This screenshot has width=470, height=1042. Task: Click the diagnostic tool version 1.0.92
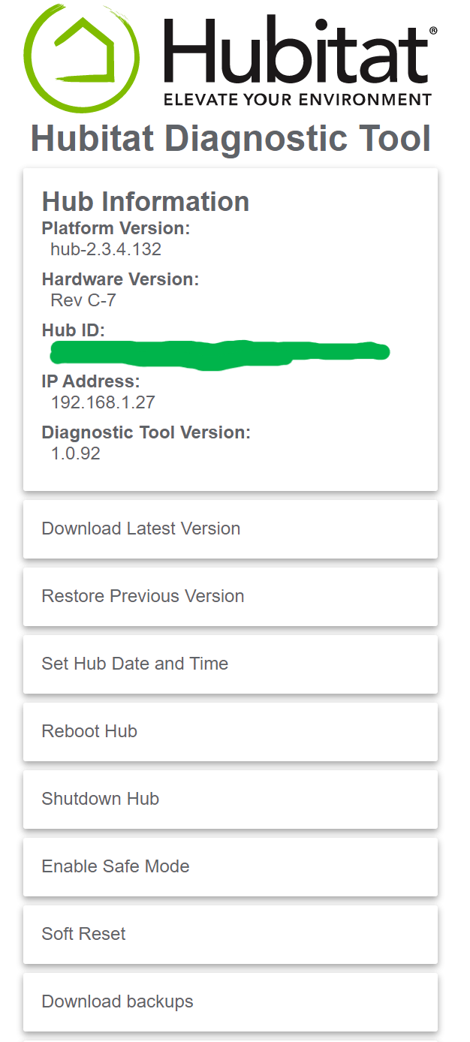(x=76, y=453)
